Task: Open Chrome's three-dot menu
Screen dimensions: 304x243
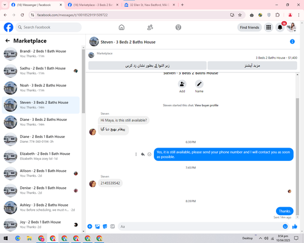Action: [299, 15]
